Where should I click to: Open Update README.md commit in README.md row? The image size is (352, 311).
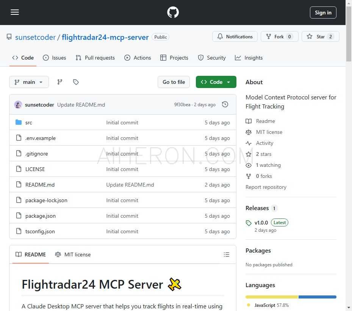130,185
